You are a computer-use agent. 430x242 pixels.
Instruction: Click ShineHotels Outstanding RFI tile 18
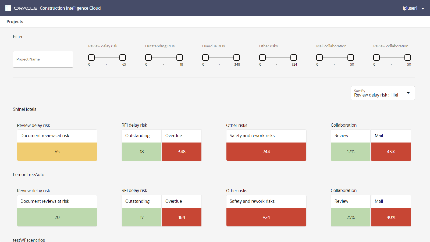click(x=142, y=152)
